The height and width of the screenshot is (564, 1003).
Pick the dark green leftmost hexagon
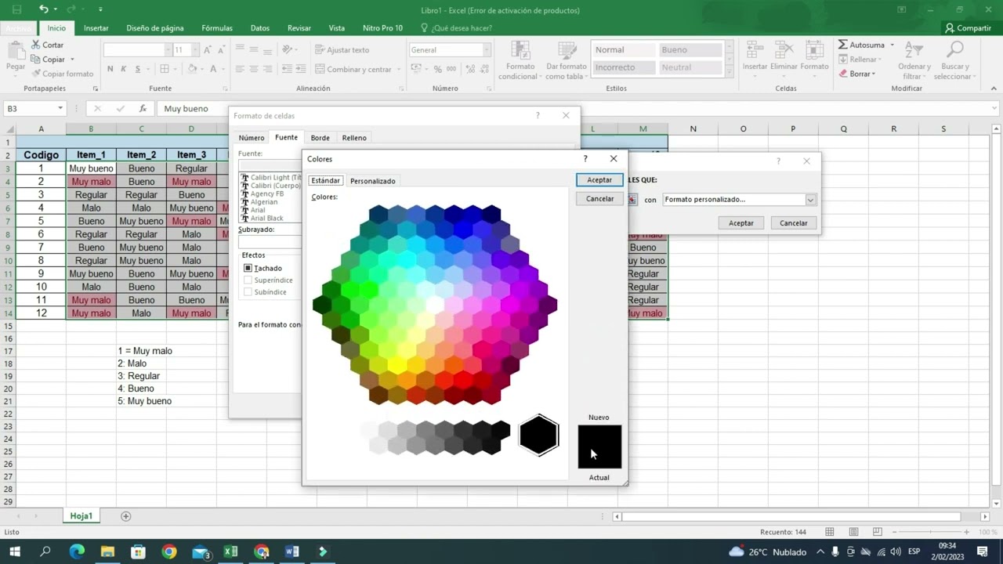pos(322,305)
